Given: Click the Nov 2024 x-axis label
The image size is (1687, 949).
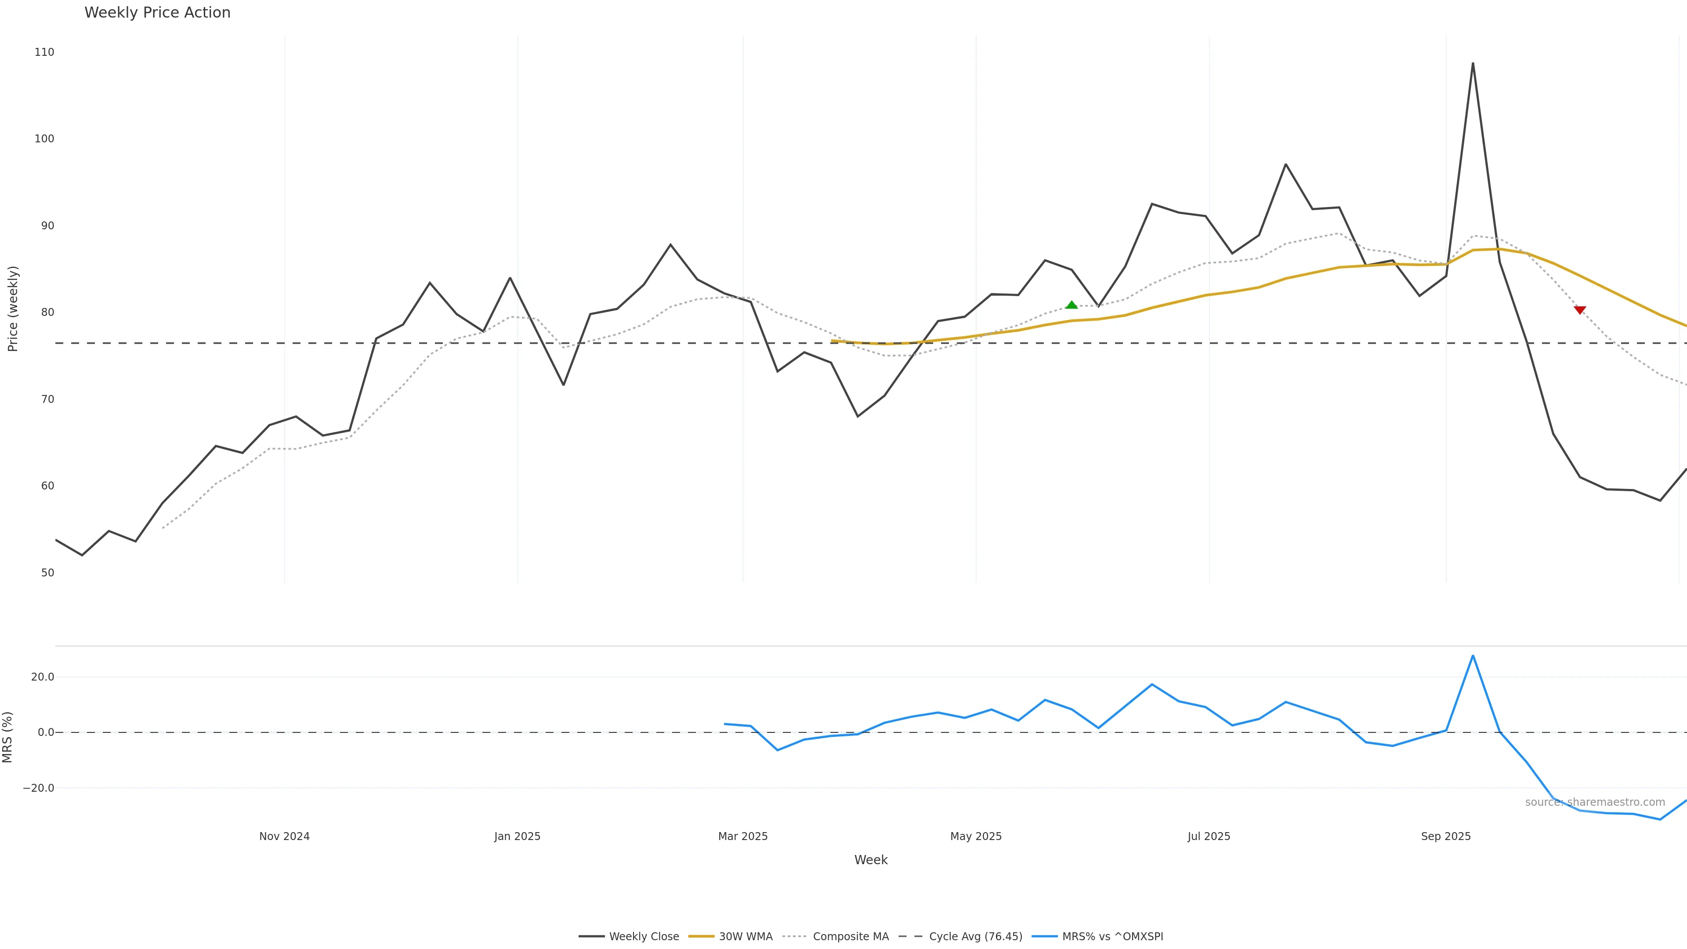Looking at the screenshot, I should (x=284, y=837).
